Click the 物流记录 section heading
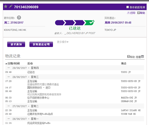Image resolution: width=149 pixels, height=125 pixels. 13,56
